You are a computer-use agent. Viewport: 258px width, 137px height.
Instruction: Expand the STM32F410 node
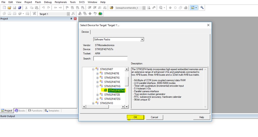(x=93, y=103)
